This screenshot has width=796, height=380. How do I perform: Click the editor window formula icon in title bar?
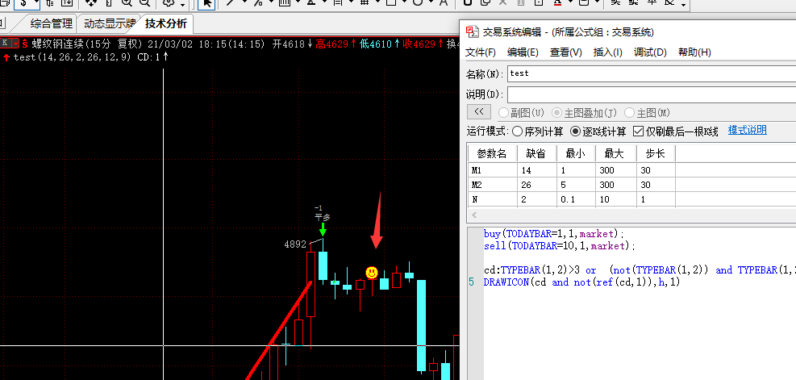(x=472, y=32)
